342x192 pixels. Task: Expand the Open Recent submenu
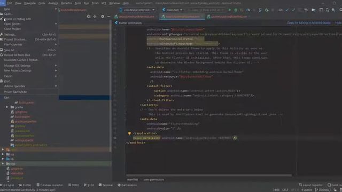(x=56, y=23)
